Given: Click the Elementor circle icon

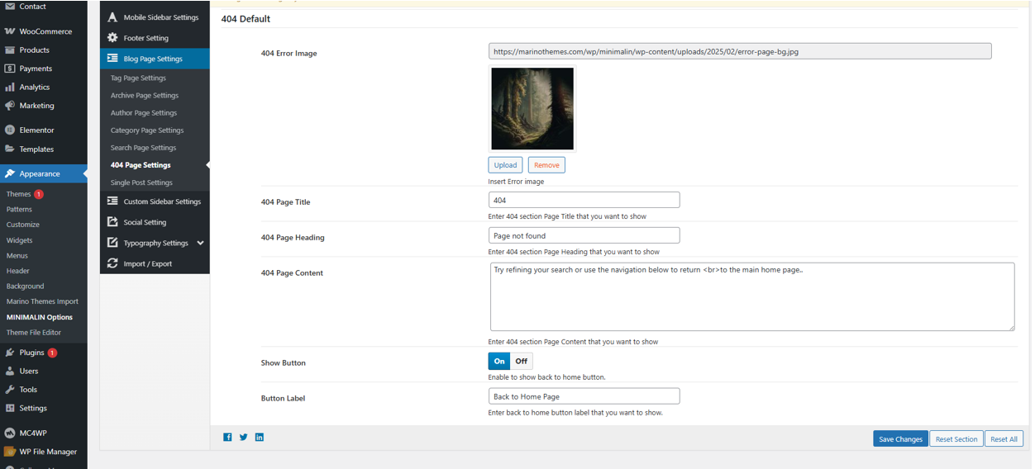Looking at the screenshot, I should tap(10, 130).
